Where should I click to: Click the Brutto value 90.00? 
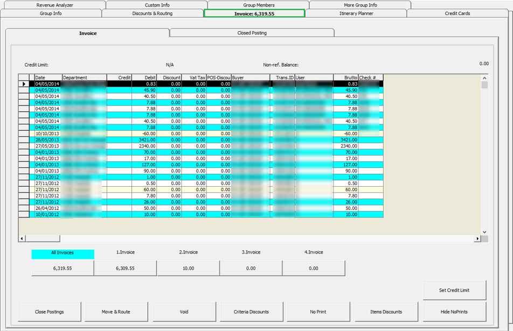[346, 171]
